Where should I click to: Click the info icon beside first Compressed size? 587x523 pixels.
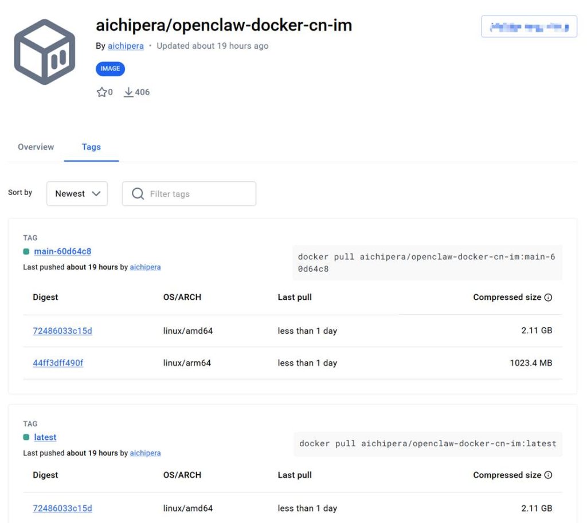click(548, 298)
